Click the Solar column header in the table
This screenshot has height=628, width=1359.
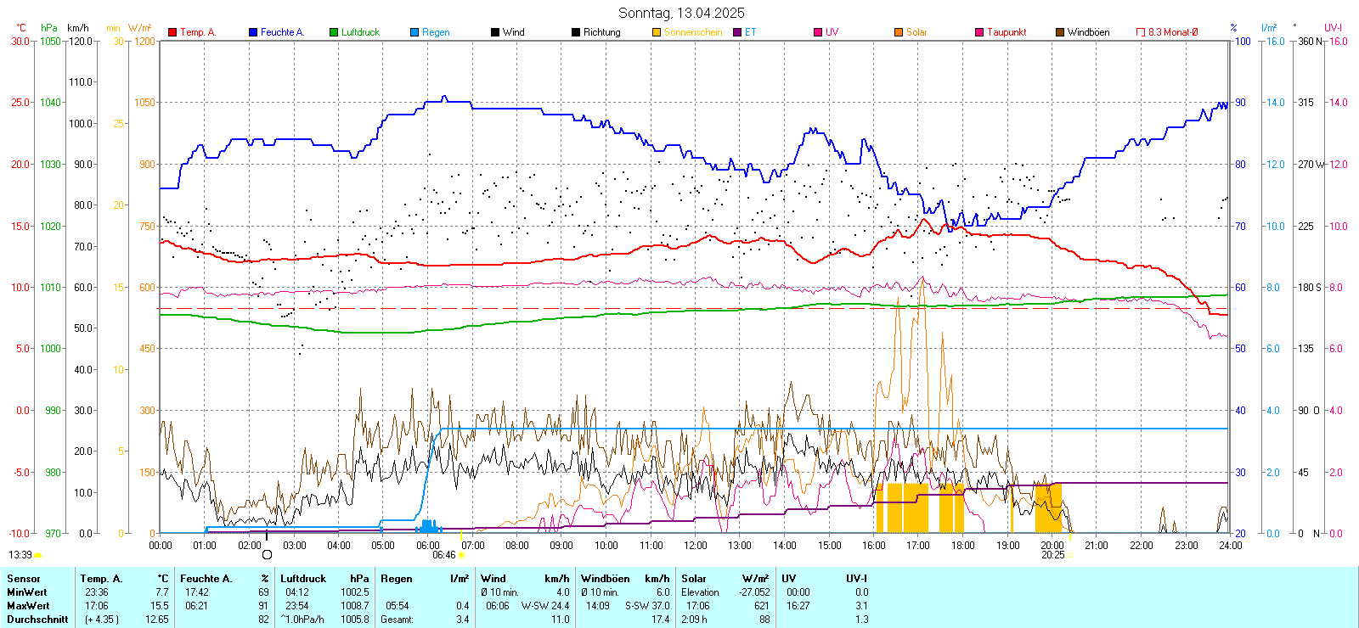pyautogui.click(x=694, y=579)
